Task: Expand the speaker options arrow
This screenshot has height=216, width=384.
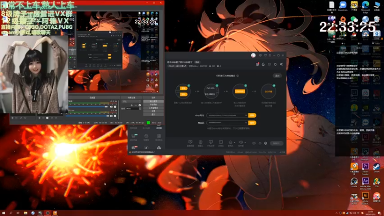Action: tap(245, 143)
